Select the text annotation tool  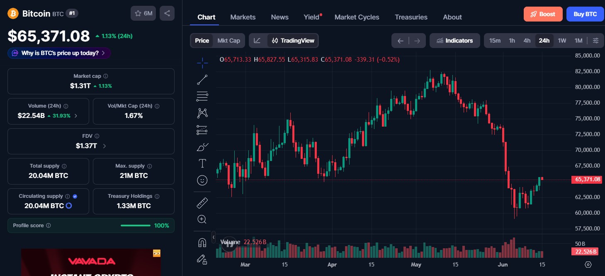(202, 163)
